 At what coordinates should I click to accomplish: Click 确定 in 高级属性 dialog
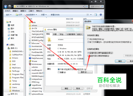pos(120,61)
